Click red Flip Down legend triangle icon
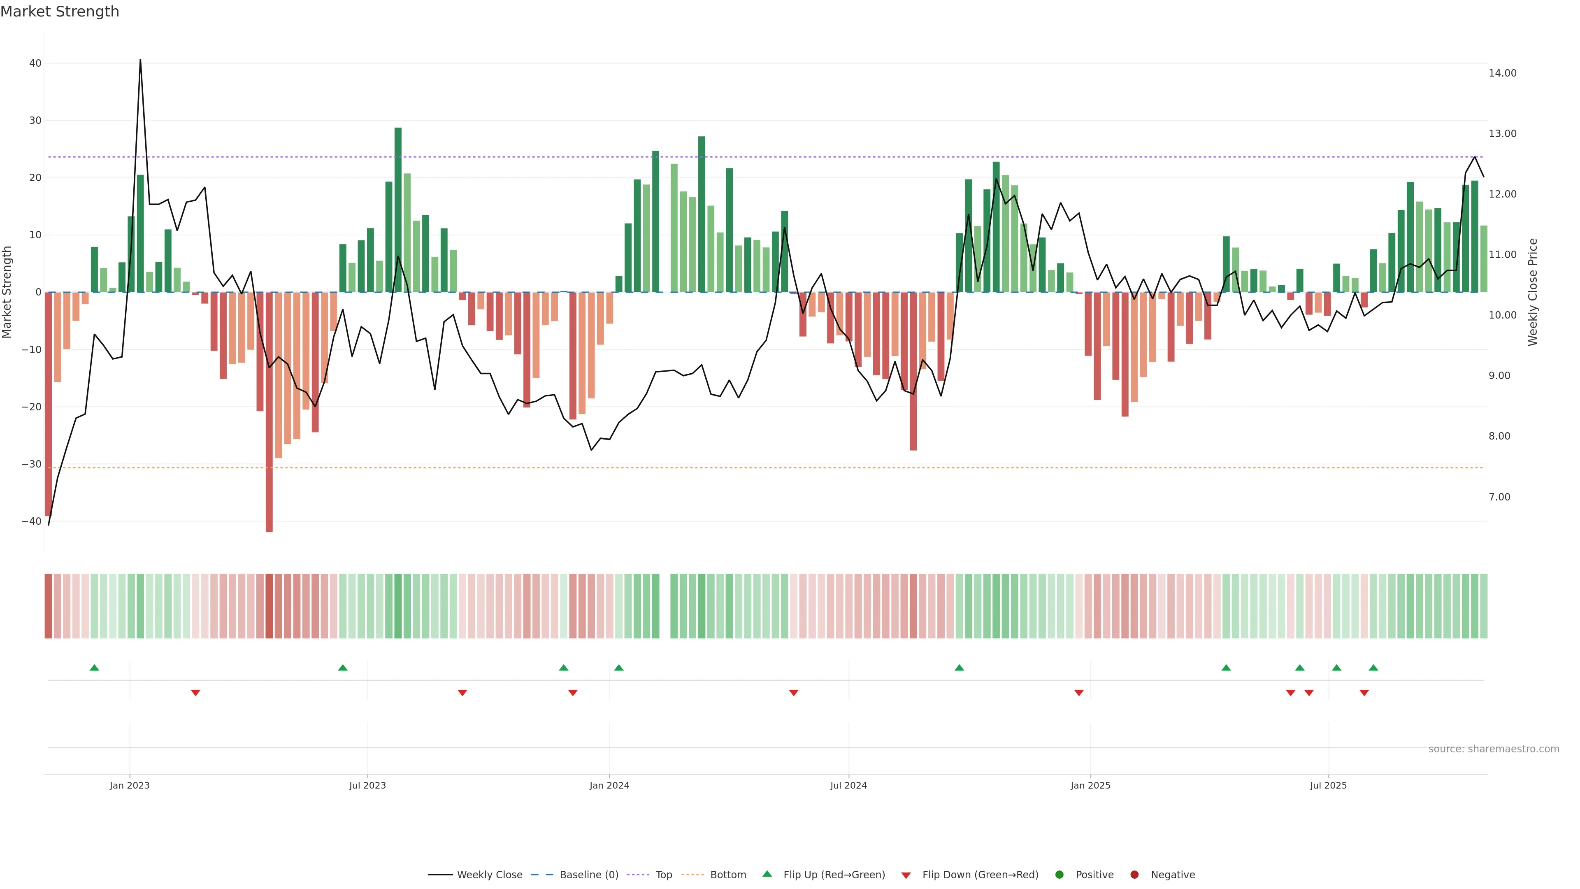1580x889 pixels. 906,875
